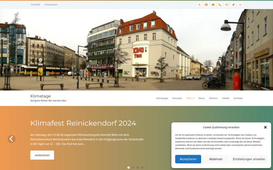Click the phone call icon

(220, 5)
